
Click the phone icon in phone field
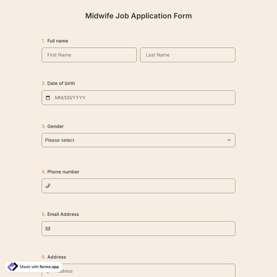pos(48,186)
